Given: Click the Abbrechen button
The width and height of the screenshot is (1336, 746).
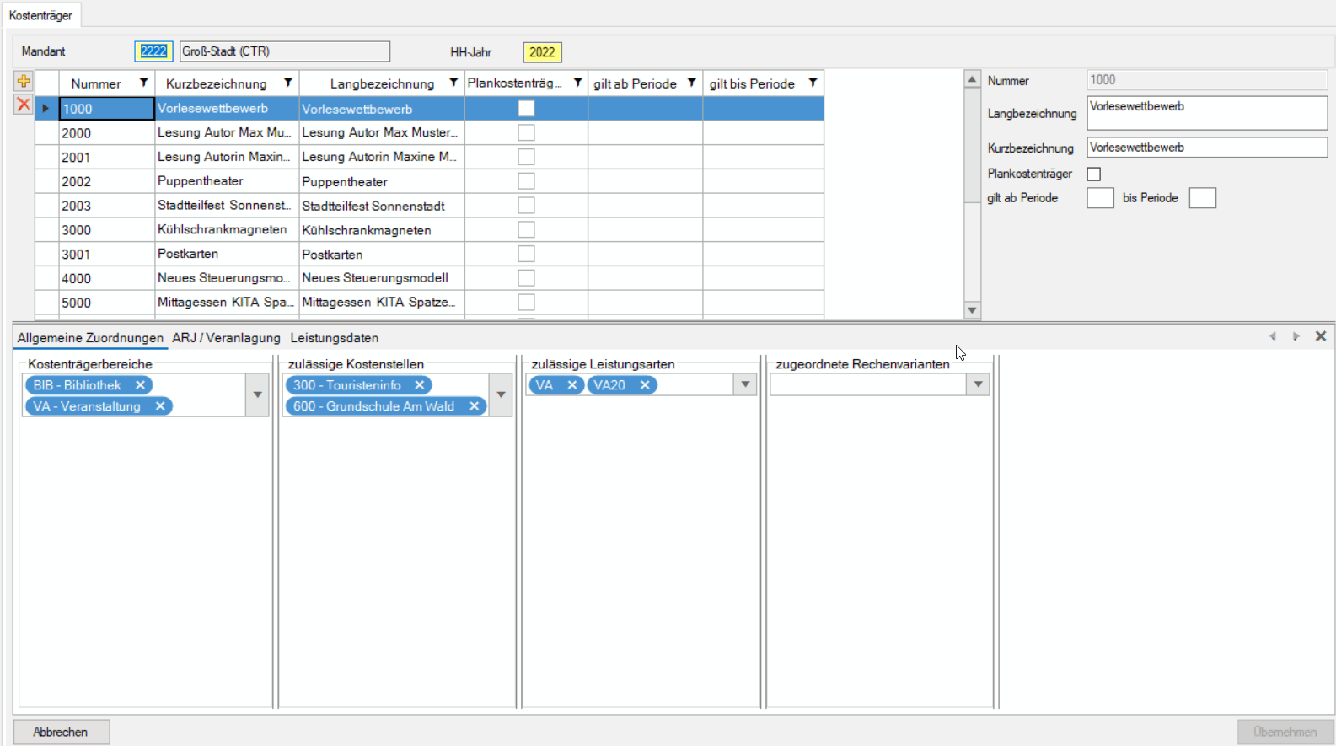Looking at the screenshot, I should click(x=61, y=732).
